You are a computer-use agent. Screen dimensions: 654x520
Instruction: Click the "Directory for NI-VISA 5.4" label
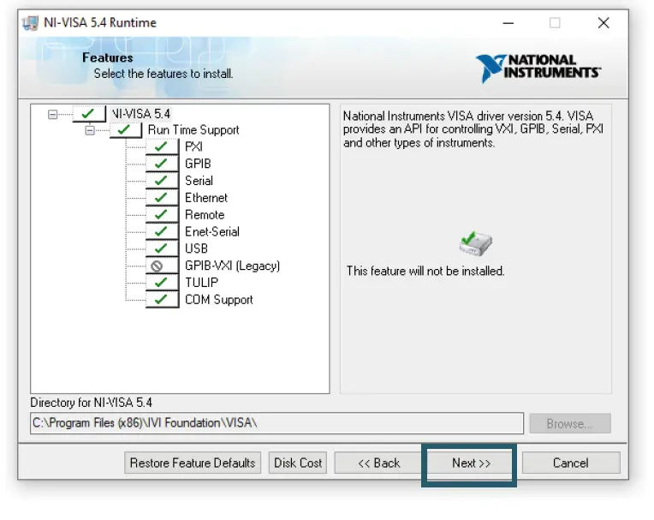click(91, 403)
